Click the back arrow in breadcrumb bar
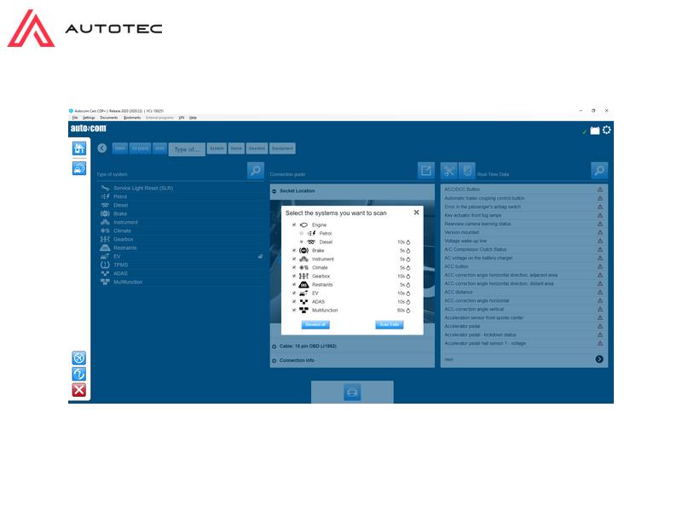The image size is (682, 512). [102, 148]
